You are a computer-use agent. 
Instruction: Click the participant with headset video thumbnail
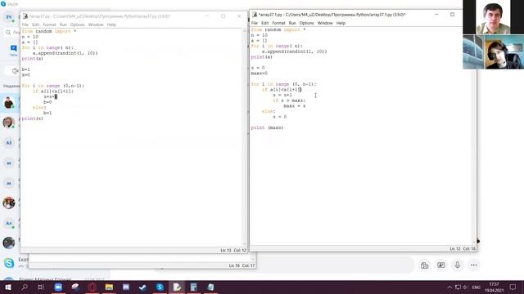[x=493, y=51]
